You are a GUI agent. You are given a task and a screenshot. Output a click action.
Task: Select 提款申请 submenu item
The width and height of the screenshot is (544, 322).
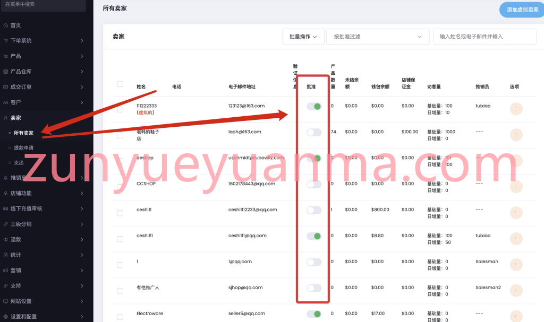[x=23, y=148]
